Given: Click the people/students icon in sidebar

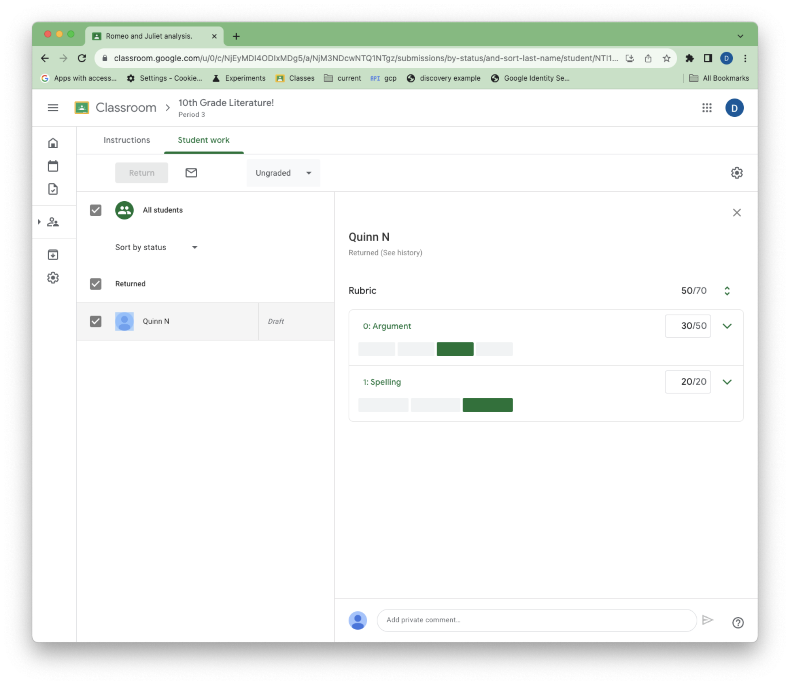Looking at the screenshot, I should coord(54,222).
